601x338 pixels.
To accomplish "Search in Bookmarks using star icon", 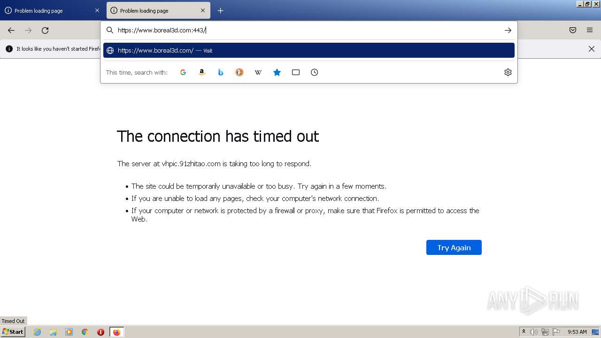I will (277, 72).
